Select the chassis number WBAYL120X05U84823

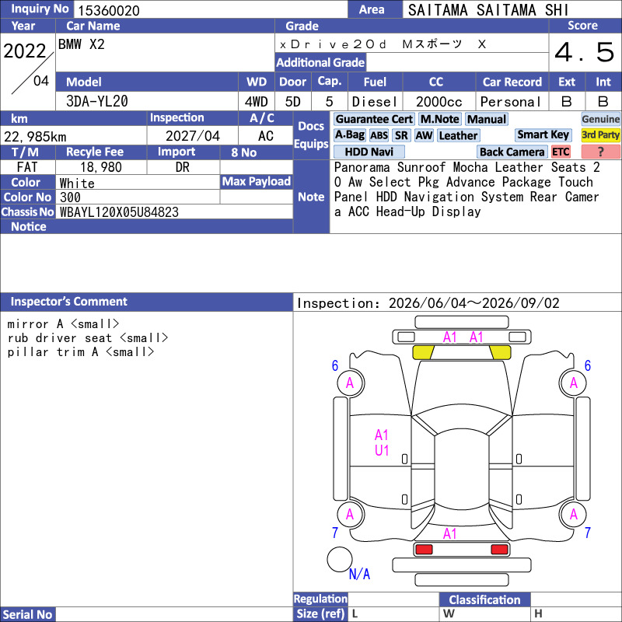[x=119, y=212]
